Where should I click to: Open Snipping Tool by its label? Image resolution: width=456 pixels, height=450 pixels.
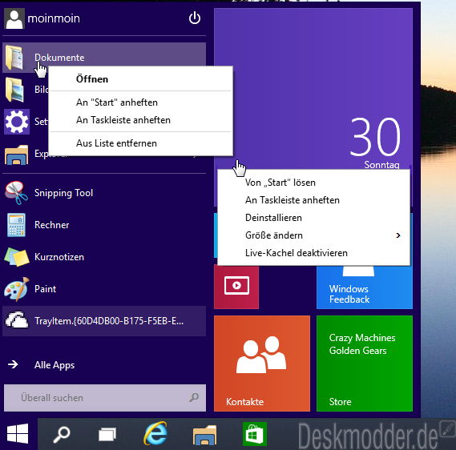(x=63, y=193)
